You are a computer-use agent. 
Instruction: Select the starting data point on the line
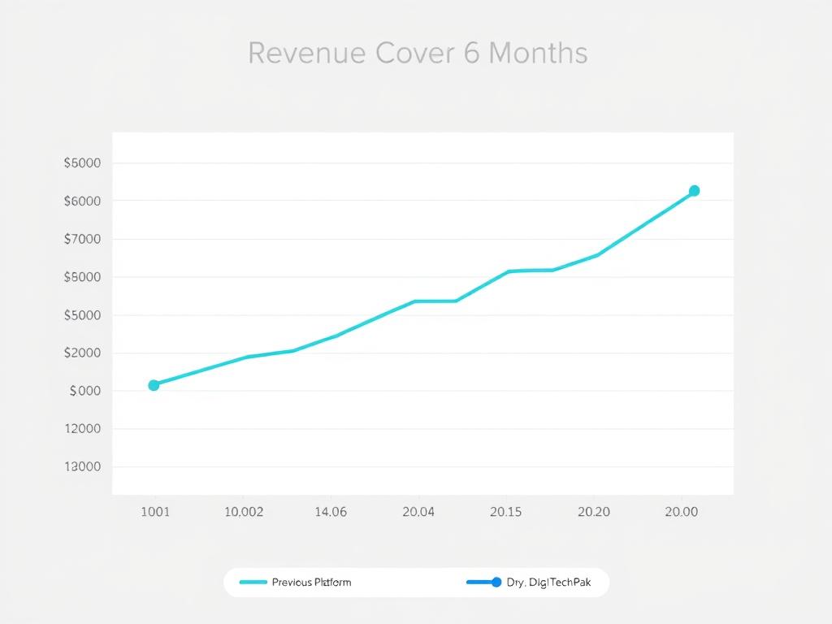pos(154,385)
